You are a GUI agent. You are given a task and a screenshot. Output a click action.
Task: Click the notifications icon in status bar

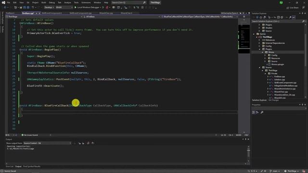tap(304, 171)
